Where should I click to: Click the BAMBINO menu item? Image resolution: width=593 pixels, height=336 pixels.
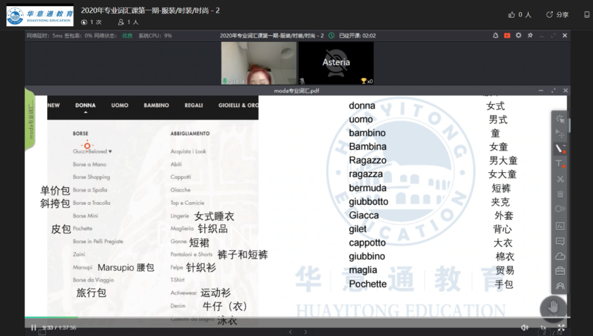pyautogui.click(x=156, y=105)
